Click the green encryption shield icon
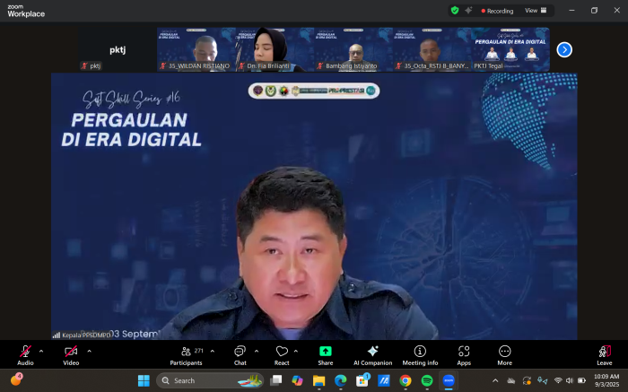The image size is (628, 392). pos(455,11)
